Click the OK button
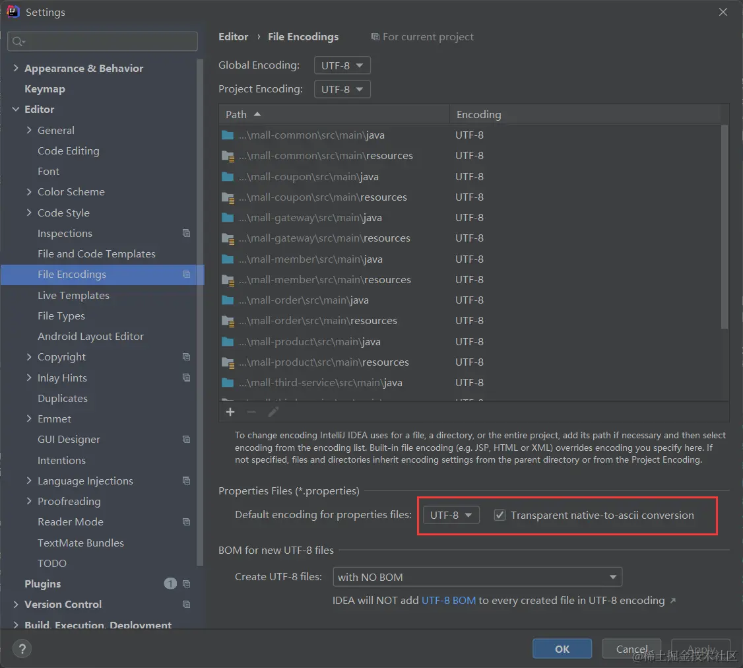Viewport: 743px width, 668px height. [562, 649]
